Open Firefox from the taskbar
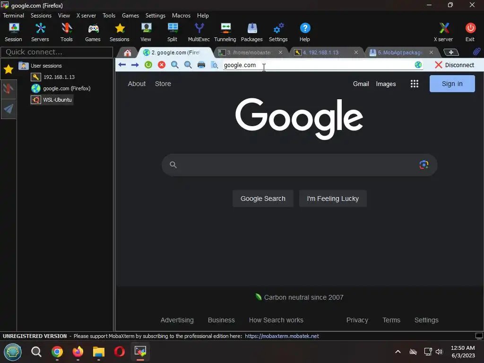 [78, 352]
